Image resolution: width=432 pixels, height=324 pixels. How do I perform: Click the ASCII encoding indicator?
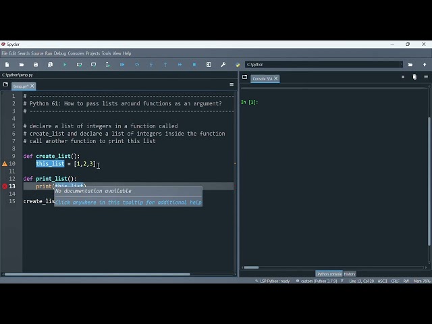382,281
